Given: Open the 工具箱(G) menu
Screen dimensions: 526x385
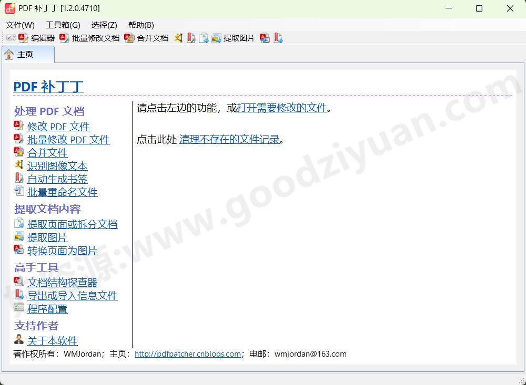Looking at the screenshot, I should (62, 25).
